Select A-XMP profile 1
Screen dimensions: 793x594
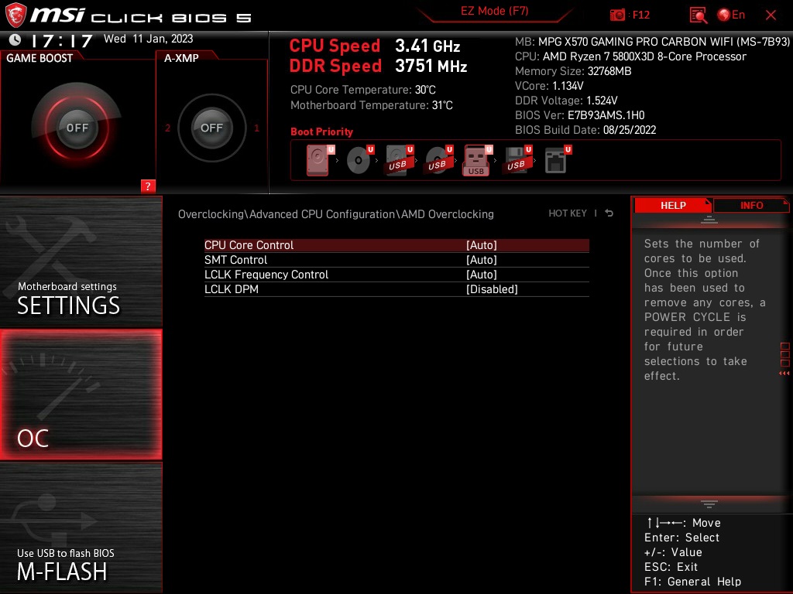tap(256, 128)
